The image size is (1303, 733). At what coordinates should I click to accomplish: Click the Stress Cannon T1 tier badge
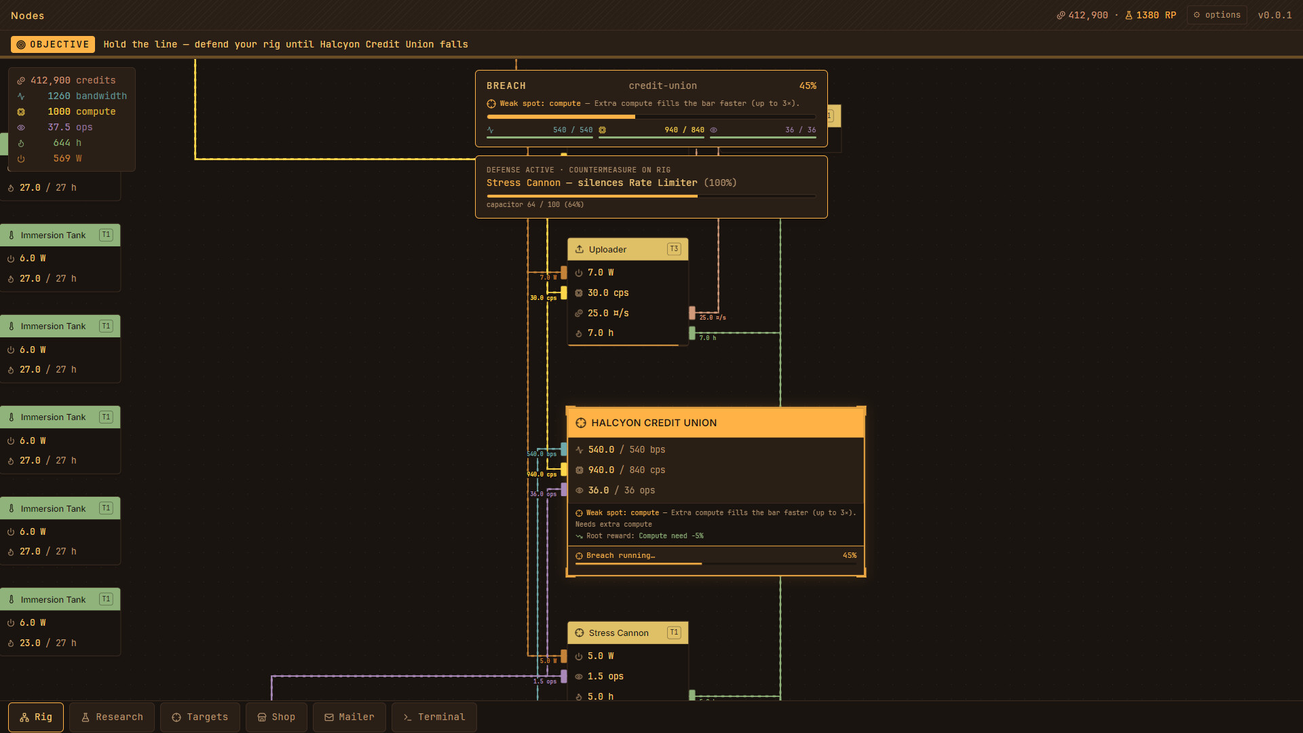tap(674, 633)
